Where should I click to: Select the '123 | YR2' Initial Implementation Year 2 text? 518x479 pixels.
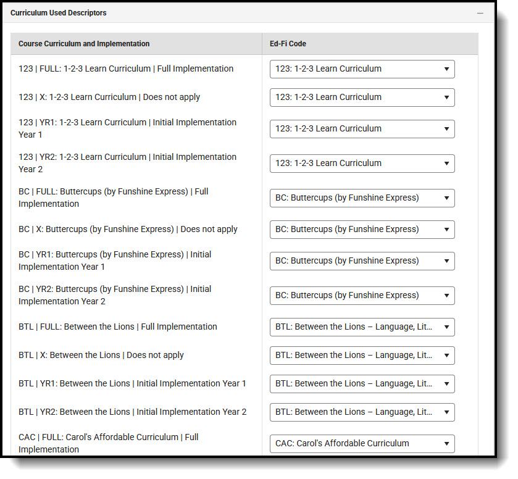coord(128,163)
